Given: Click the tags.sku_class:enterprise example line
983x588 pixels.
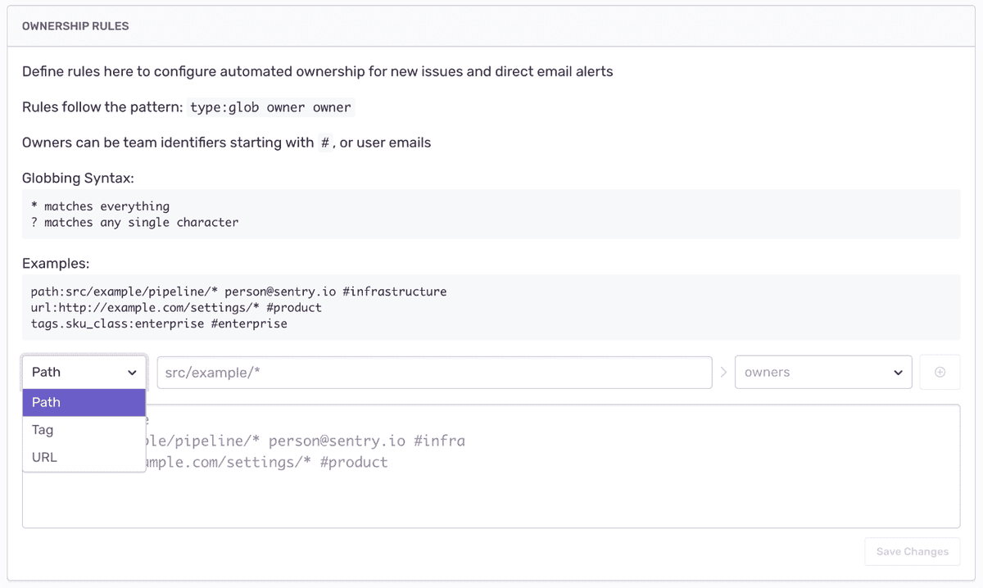Looking at the screenshot, I should (159, 323).
